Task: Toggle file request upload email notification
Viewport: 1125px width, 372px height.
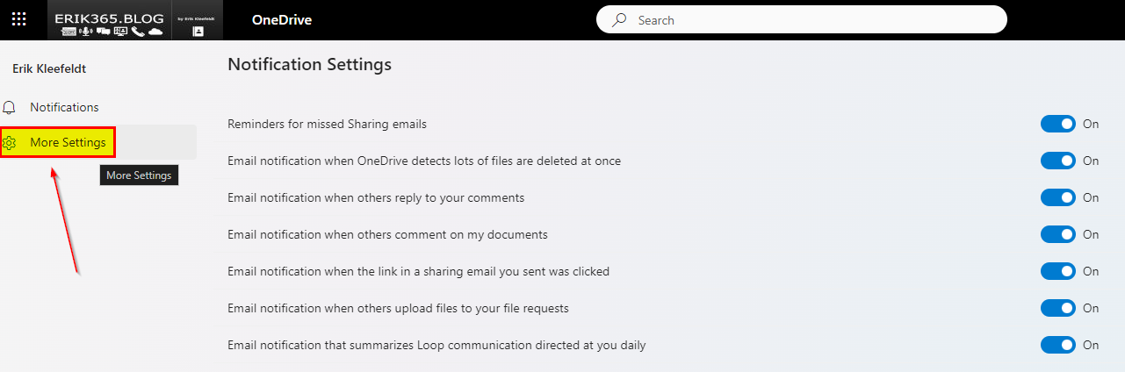Action: pyautogui.click(x=1057, y=308)
